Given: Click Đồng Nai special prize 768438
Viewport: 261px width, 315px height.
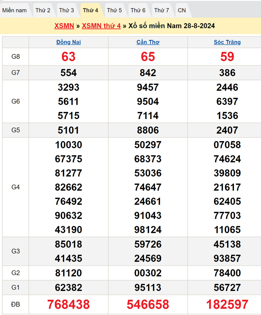Looking at the screenshot, I should click(68, 304).
